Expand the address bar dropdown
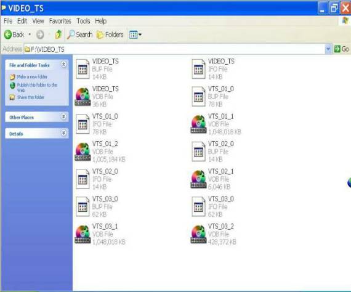 [x=328, y=49]
